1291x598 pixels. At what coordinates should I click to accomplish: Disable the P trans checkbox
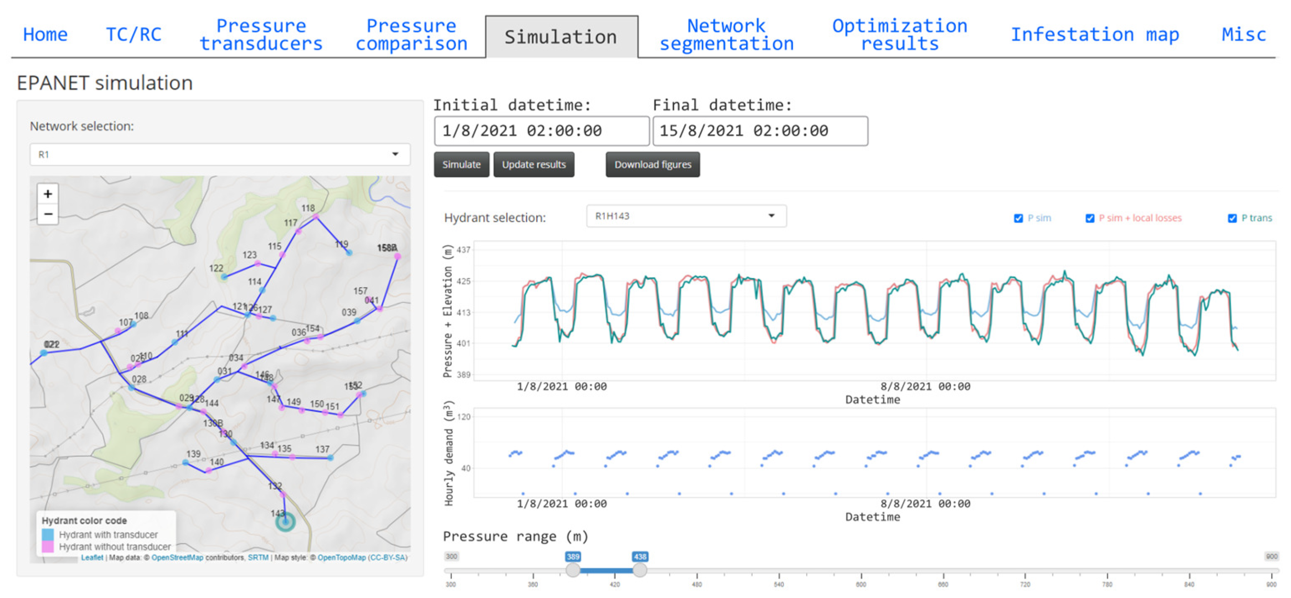point(1232,218)
